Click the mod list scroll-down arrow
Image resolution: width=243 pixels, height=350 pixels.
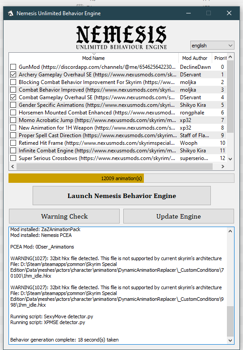(x=230, y=159)
